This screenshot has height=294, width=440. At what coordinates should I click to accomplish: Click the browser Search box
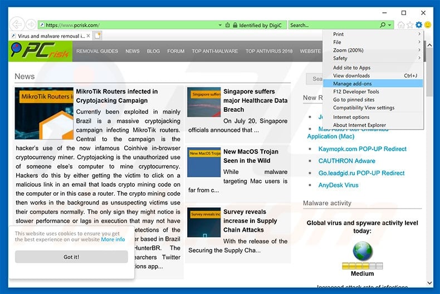click(x=334, y=25)
